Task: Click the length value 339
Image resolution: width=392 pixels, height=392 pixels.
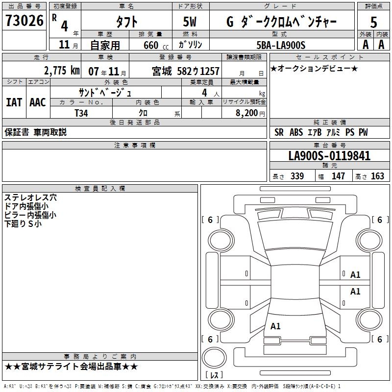Action: [x=297, y=176]
